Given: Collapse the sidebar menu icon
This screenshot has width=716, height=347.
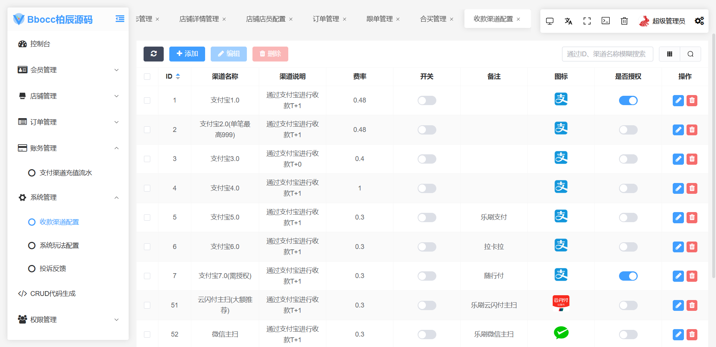Looking at the screenshot, I should [x=120, y=19].
